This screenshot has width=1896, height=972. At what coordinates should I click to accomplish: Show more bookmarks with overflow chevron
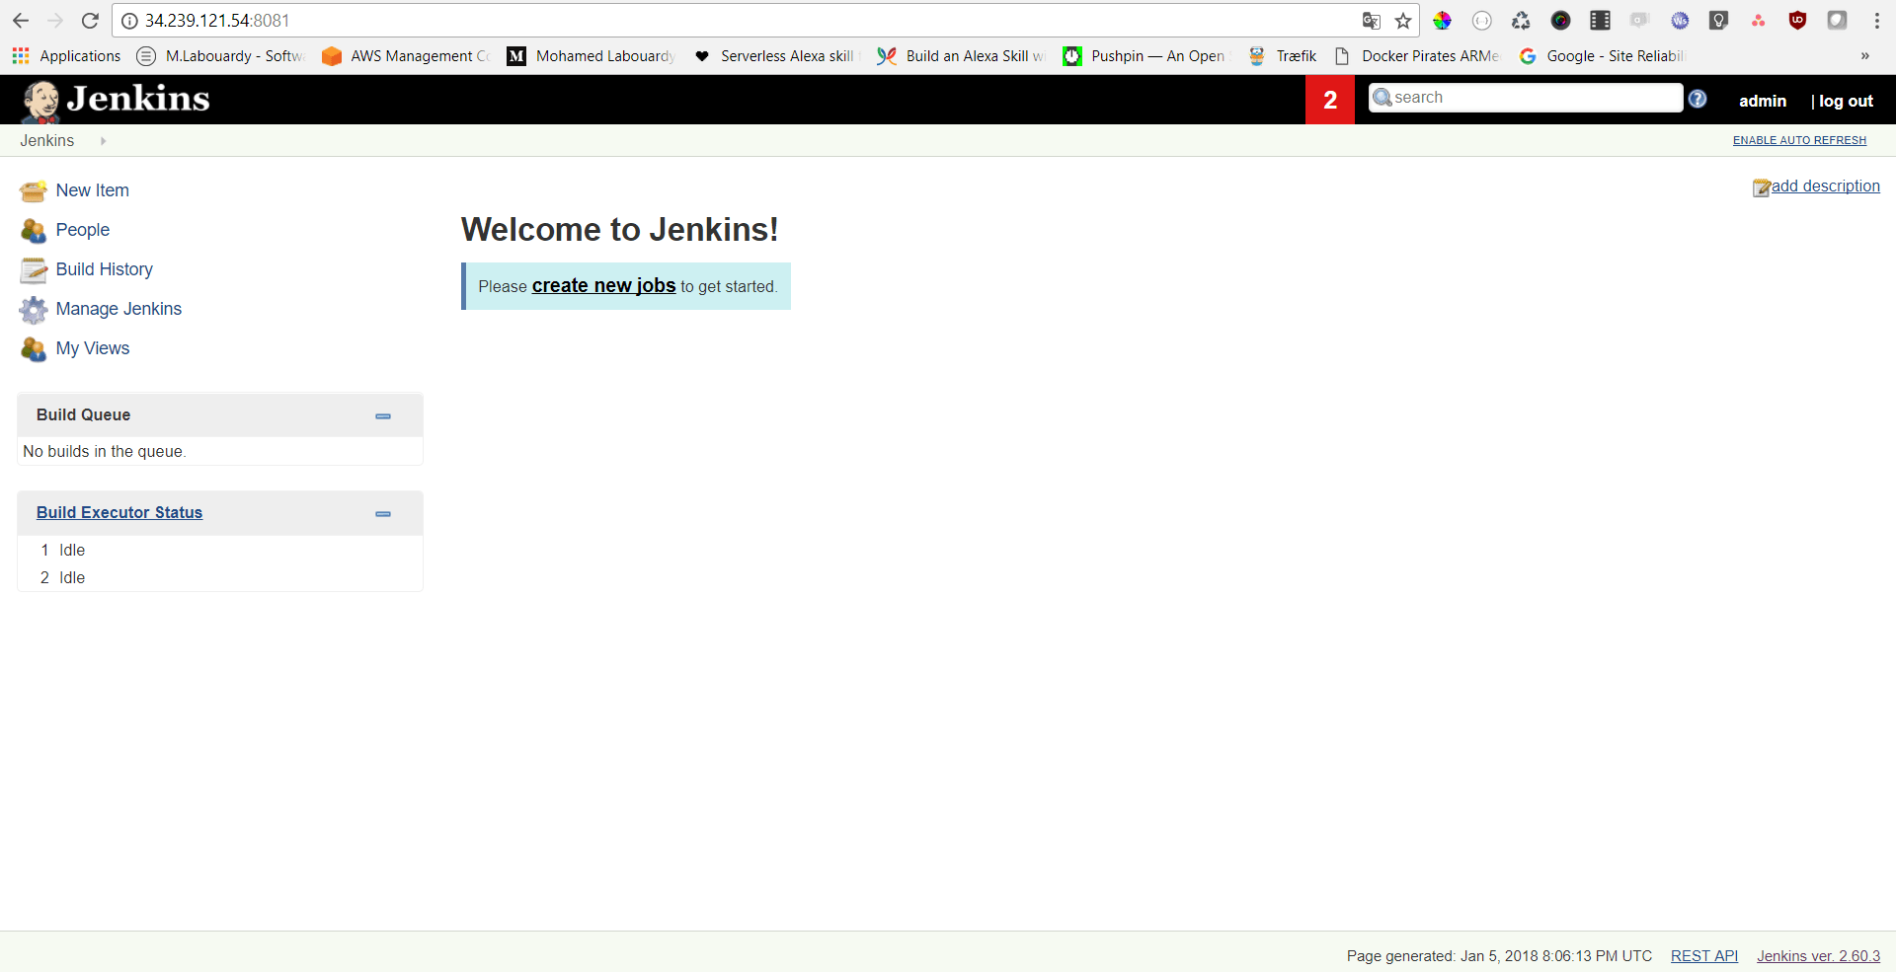[x=1864, y=56]
